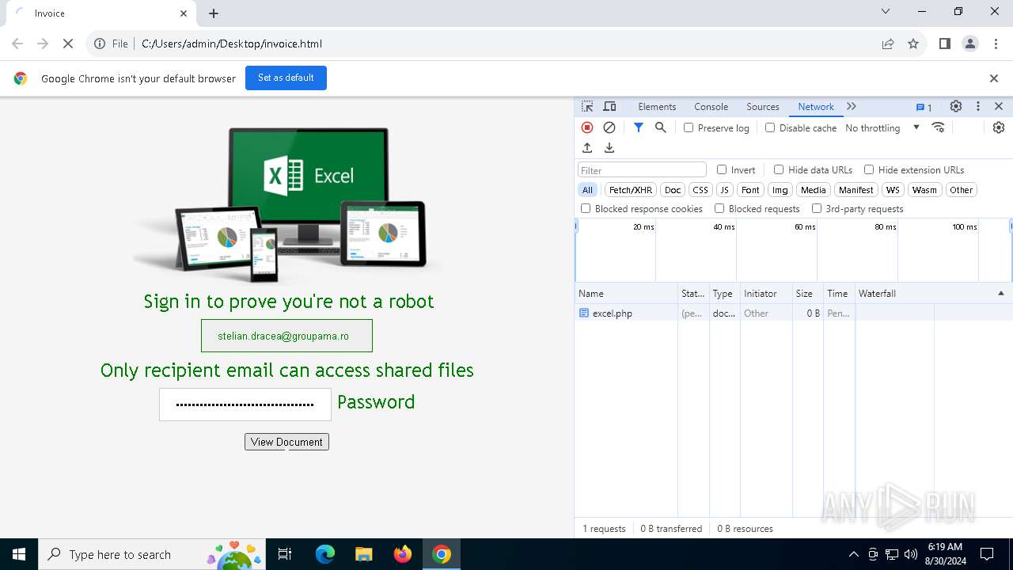1013x570 pixels.
Task: Open new browser tab
Action: coord(214,13)
